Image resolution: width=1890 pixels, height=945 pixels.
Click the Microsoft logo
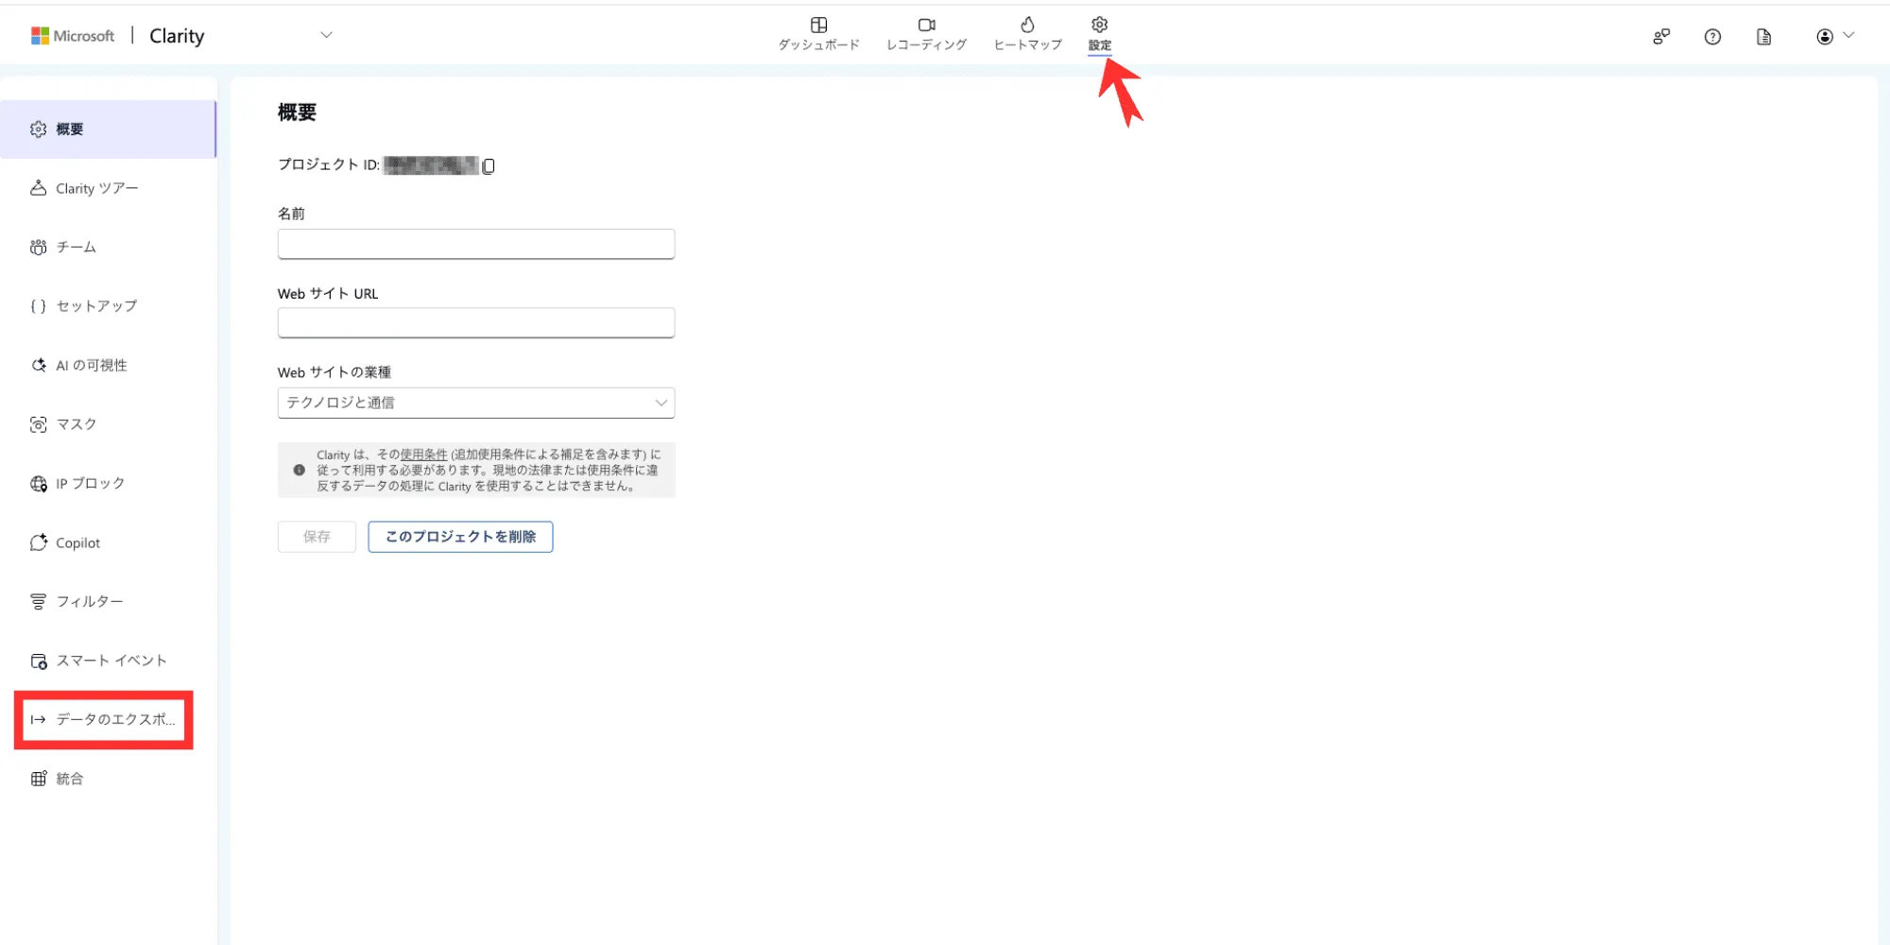(73, 36)
